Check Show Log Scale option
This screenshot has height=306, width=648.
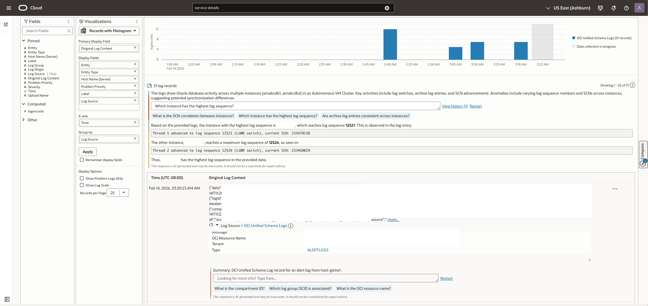coord(82,185)
